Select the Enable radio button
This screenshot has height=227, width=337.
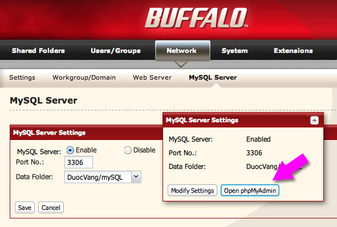click(x=70, y=150)
